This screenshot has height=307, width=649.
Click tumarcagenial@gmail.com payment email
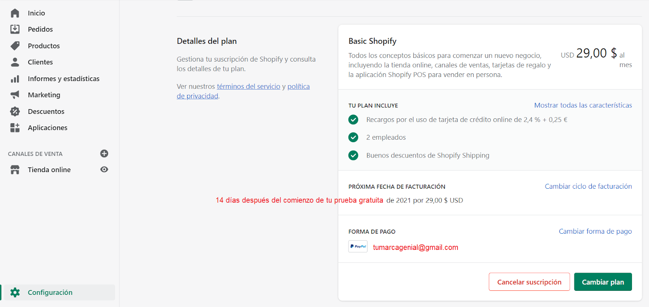tap(415, 247)
